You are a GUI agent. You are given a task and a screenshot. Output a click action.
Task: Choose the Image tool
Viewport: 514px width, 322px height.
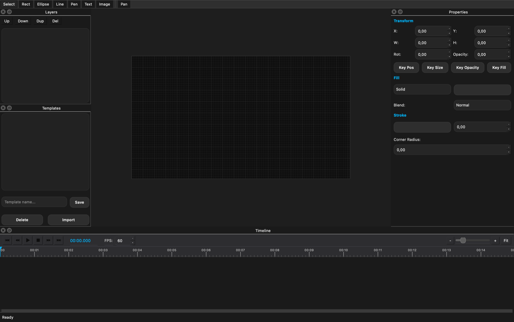[104, 4]
